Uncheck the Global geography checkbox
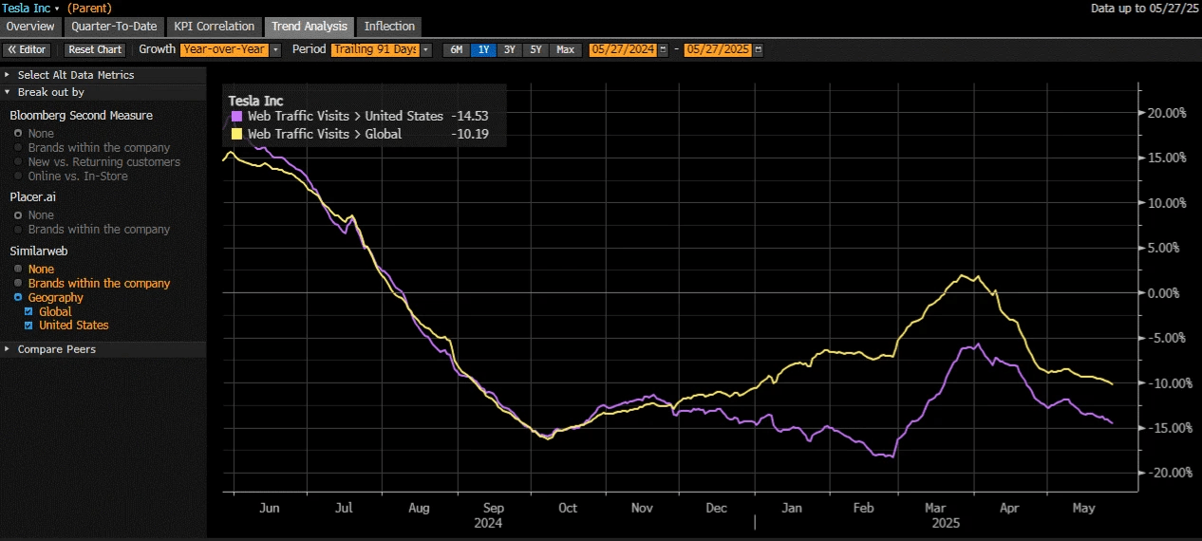Screen dimensions: 1202x541 (28, 311)
